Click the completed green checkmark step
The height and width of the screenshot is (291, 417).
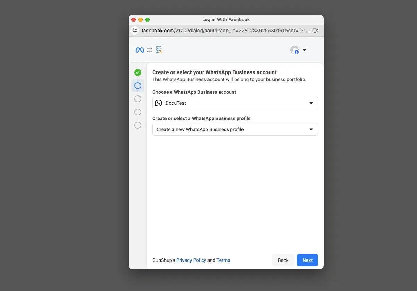click(x=138, y=72)
